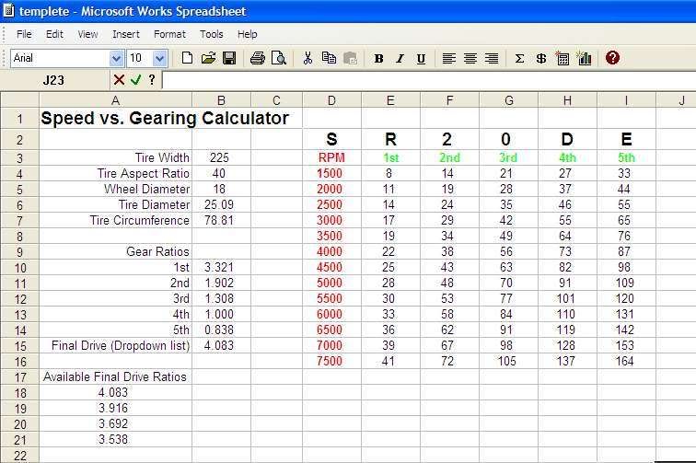
Task: Open the Easy Calc calculator icon
Action: point(562,58)
